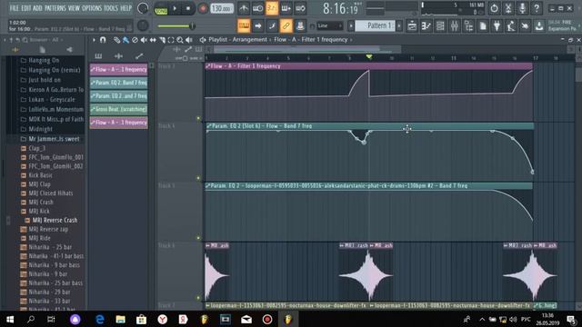Open the PATTERNS menu

click(x=55, y=8)
